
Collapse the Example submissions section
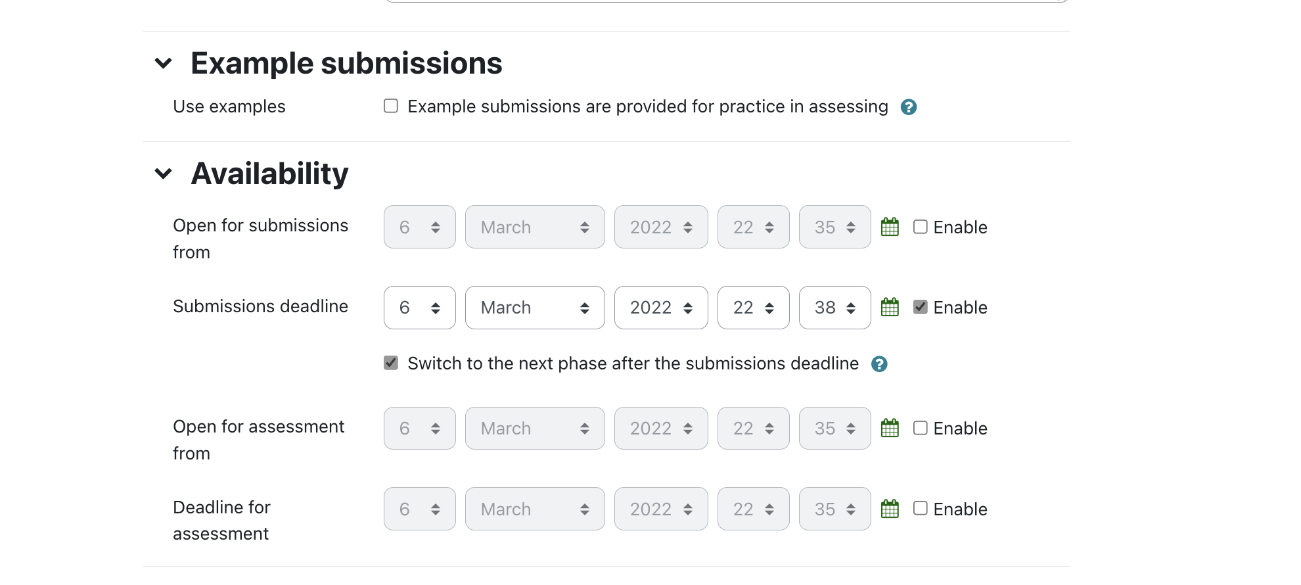(163, 64)
